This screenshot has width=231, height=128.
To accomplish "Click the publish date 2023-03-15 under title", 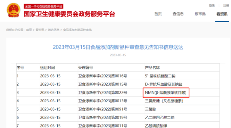I will click(118, 55).
